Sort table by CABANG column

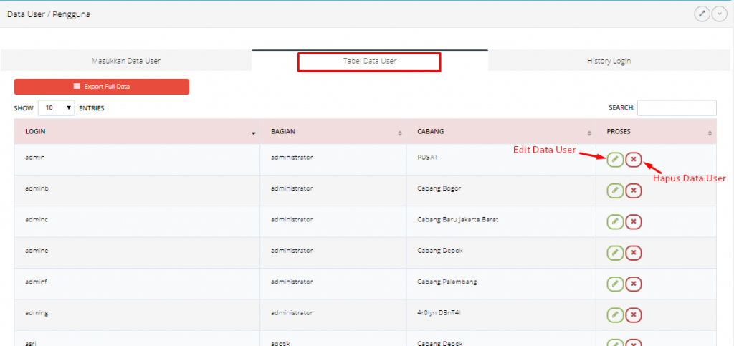(502, 133)
